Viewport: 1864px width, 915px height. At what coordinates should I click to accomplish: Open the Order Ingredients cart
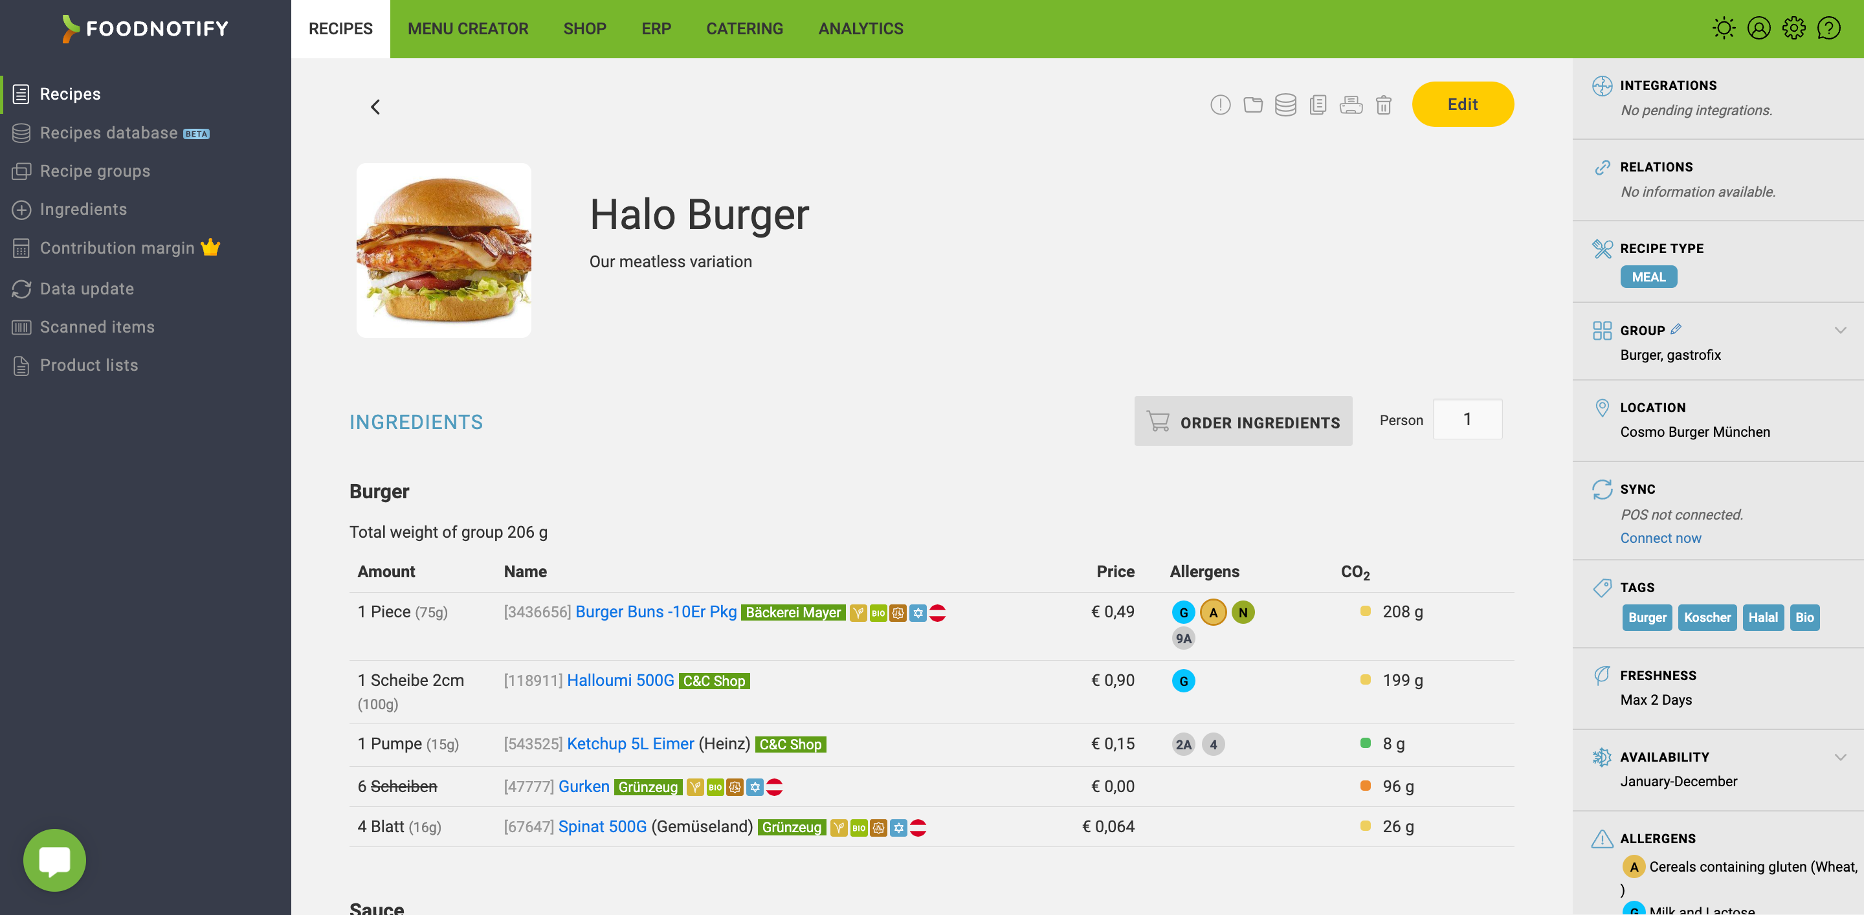[1243, 421]
